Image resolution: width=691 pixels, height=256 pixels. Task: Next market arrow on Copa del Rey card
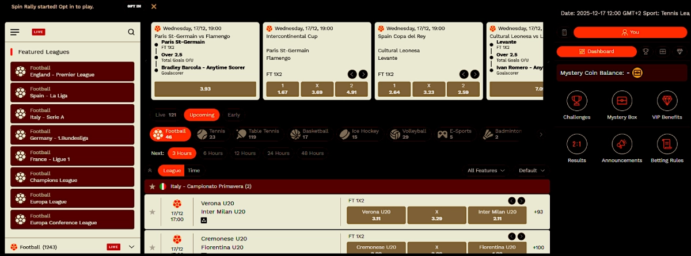click(475, 74)
